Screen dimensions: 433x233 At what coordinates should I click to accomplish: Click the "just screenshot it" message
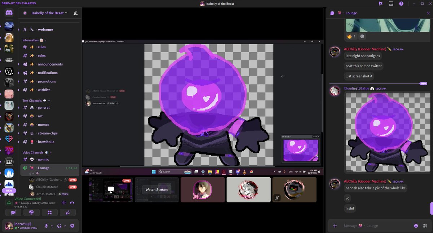pos(359,76)
